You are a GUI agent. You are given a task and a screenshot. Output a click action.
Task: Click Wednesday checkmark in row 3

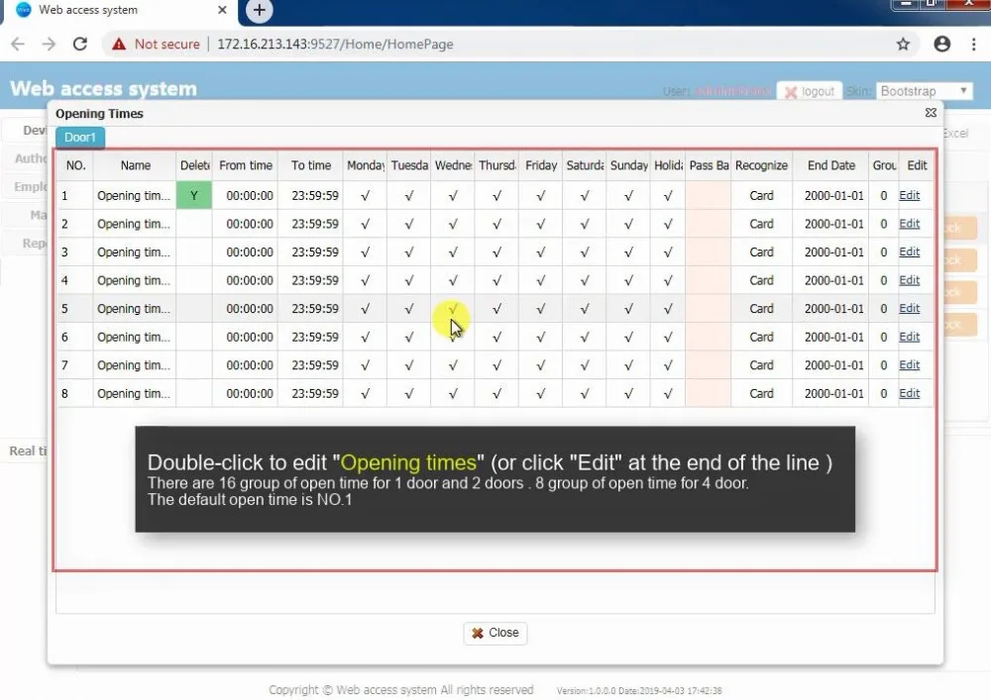(x=453, y=252)
